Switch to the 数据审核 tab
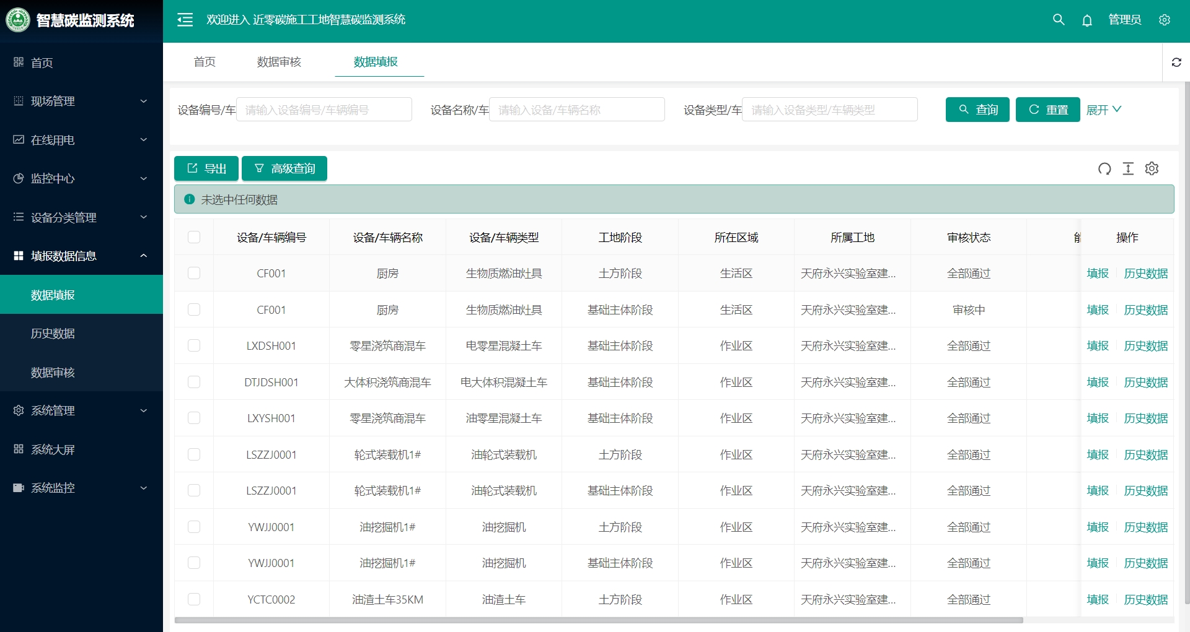Viewport: 1190px width, 632px height. 279,62
